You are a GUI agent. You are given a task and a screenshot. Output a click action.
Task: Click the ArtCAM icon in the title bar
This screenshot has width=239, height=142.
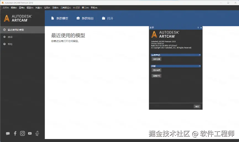(2, 3)
